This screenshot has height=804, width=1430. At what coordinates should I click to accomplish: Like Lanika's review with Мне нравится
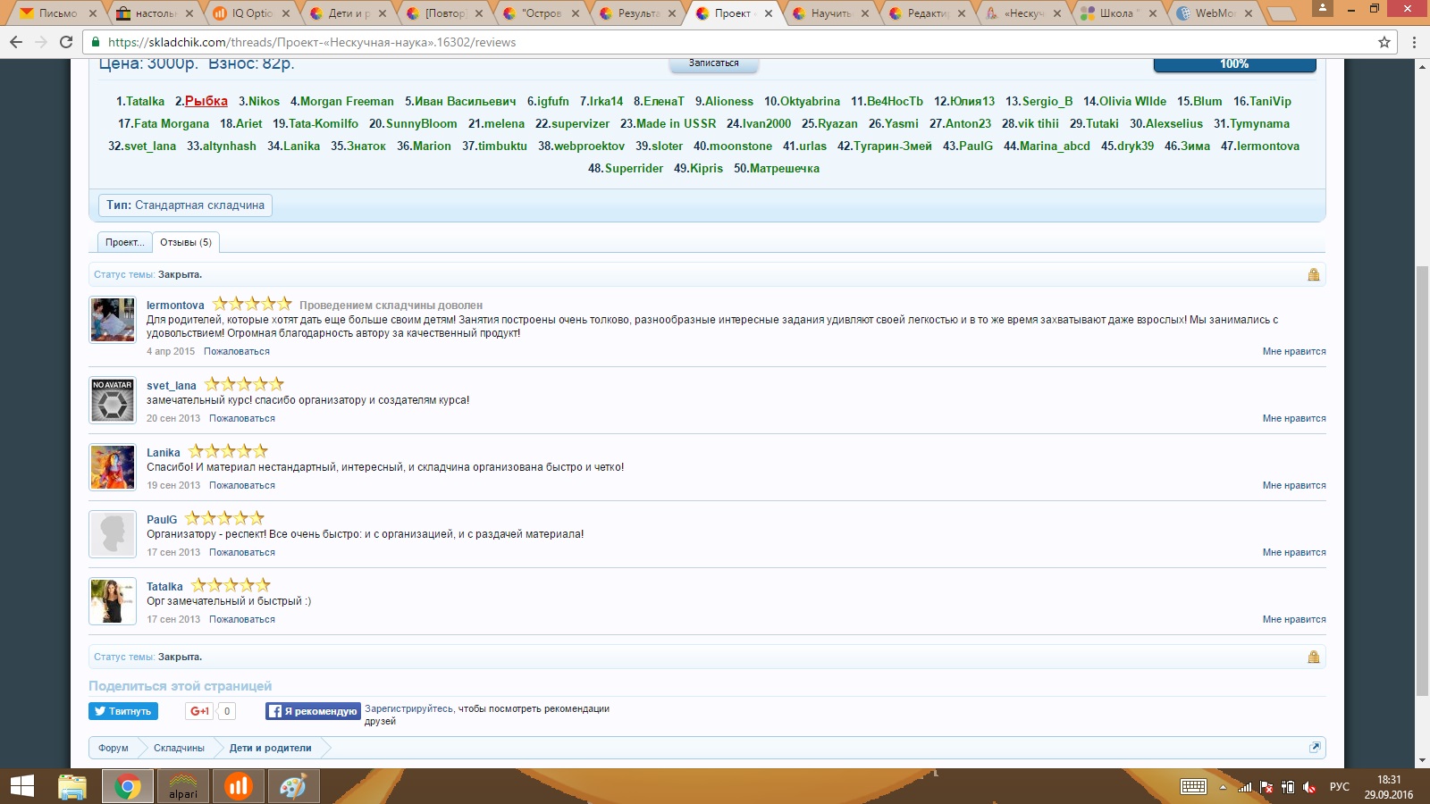pyautogui.click(x=1294, y=485)
